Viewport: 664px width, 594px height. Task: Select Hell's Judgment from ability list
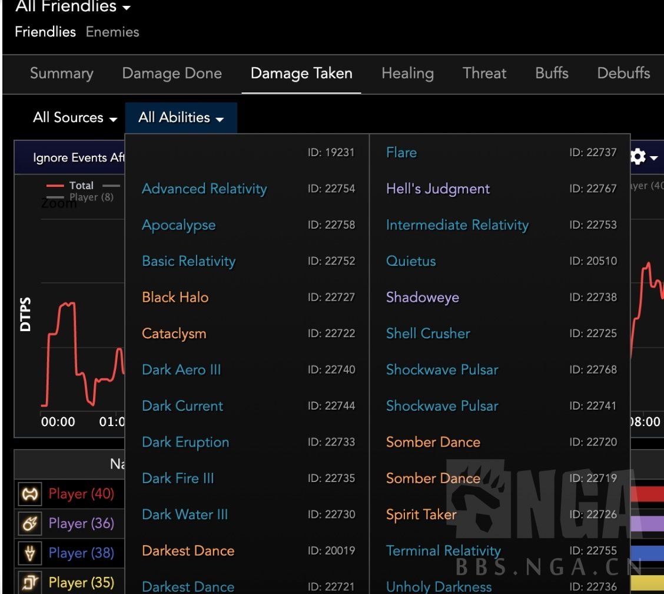point(438,189)
